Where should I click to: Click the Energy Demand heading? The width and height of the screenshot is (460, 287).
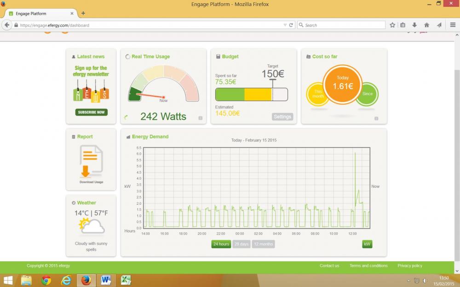150,136
